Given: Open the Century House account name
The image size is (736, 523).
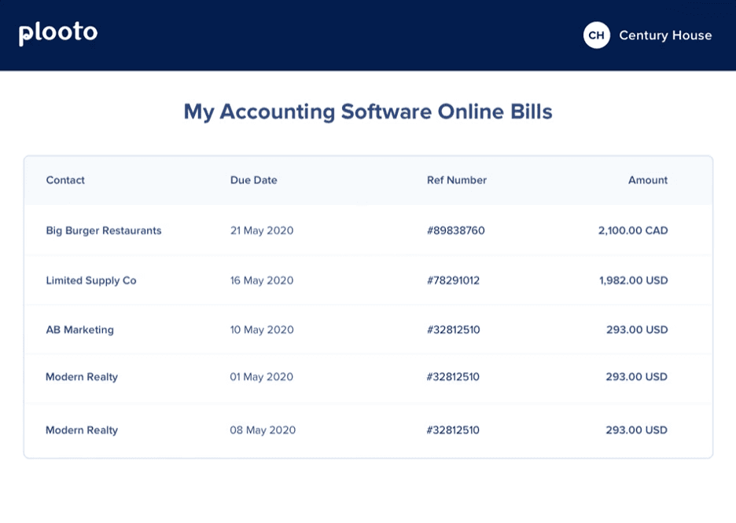Looking at the screenshot, I should click(x=664, y=35).
